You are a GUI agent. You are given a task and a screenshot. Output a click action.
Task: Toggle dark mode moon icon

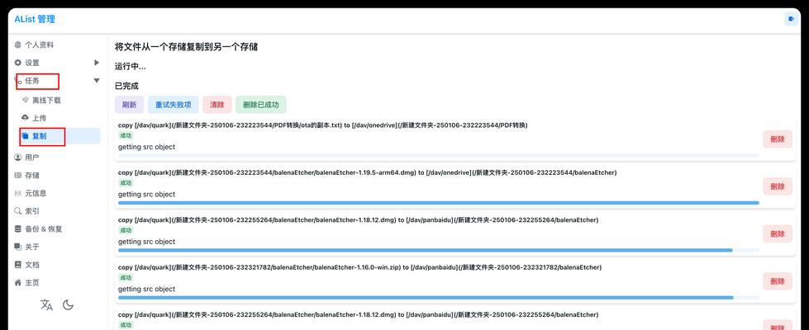tap(68, 304)
